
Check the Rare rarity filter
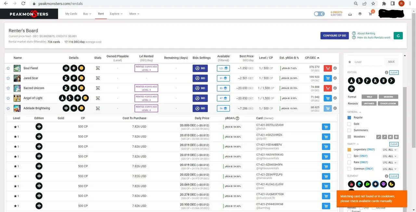pos(349,162)
